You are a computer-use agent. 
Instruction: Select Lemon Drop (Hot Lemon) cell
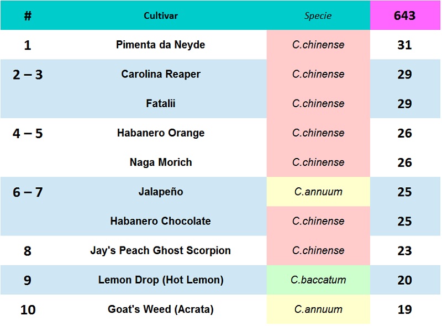click(x=161, y=280)
